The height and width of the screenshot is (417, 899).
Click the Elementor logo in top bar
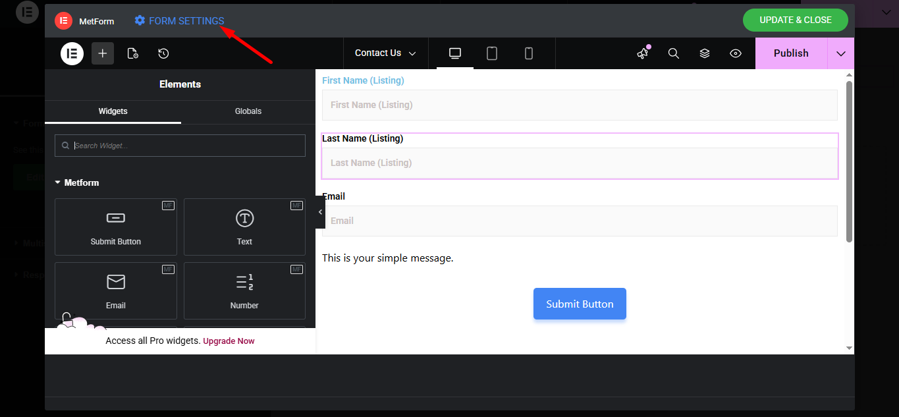click(x=72, y=53)
